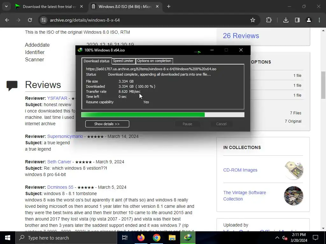Click the Chrome back arrow
Image resolution: width=326 pixels, height=244 pixels.
[7, 20]
